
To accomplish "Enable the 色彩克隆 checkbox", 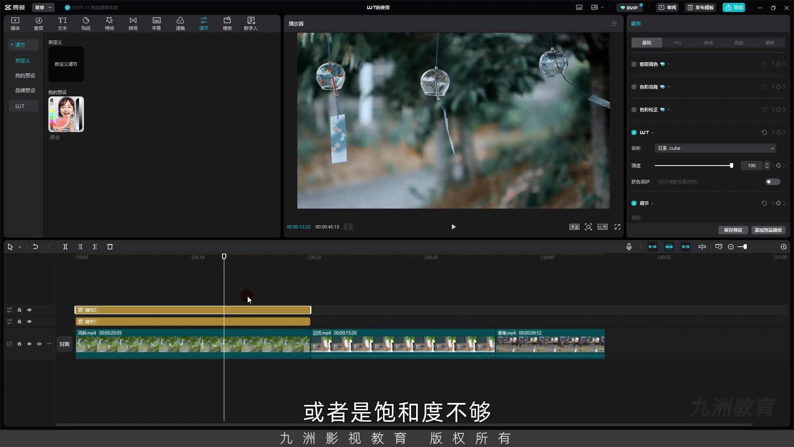I will click(634, 87).
